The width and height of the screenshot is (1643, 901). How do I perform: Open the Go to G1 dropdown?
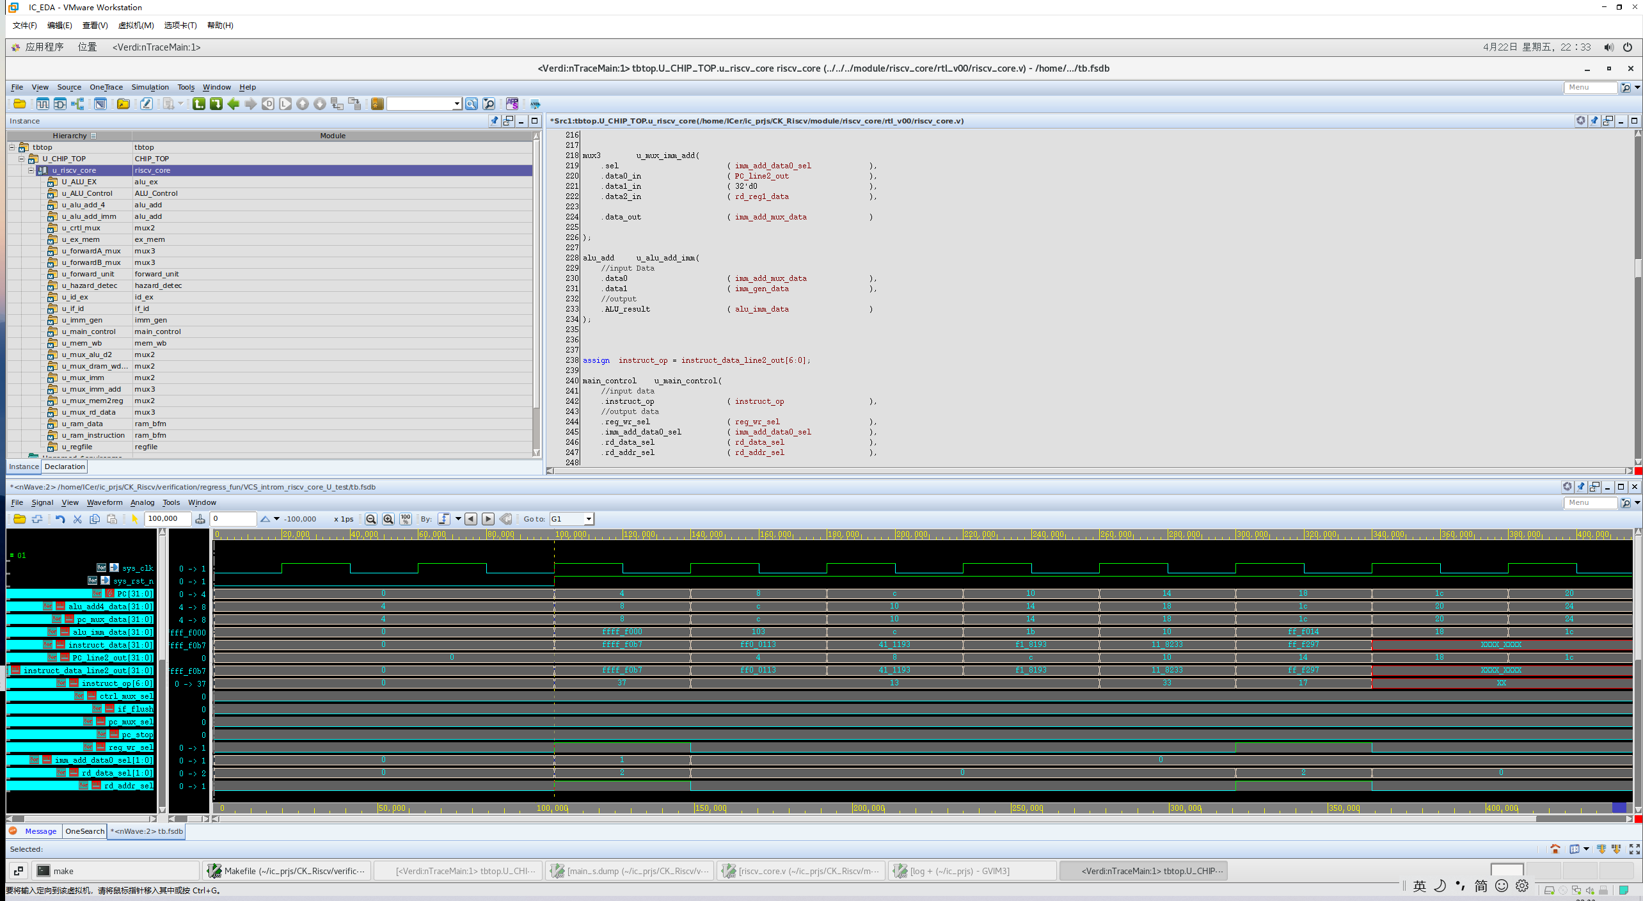point(589,519)
